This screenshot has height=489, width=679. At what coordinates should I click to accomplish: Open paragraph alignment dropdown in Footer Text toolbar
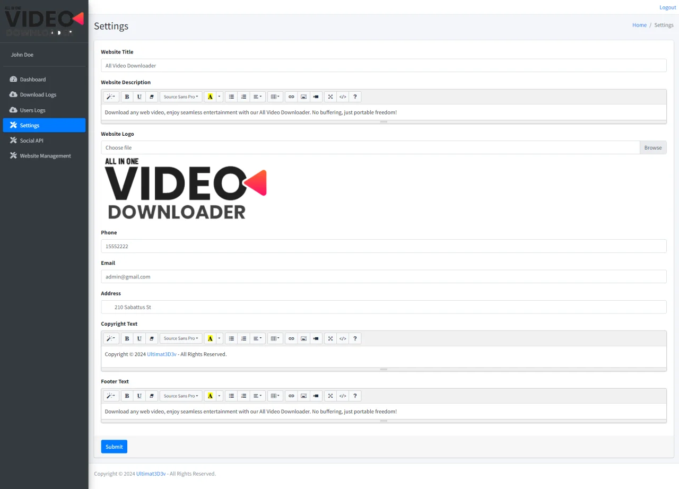click(x=257, y=396)
